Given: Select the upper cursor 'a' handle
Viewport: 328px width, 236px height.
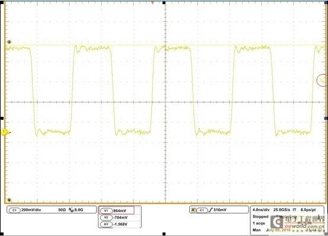Looking at the screenshot, I should point(9,42).
